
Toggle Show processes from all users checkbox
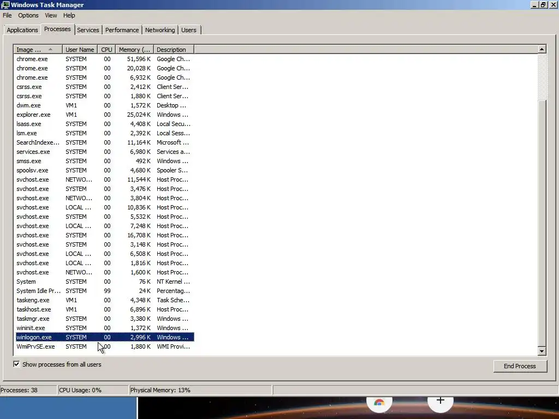tap(16, 364)
